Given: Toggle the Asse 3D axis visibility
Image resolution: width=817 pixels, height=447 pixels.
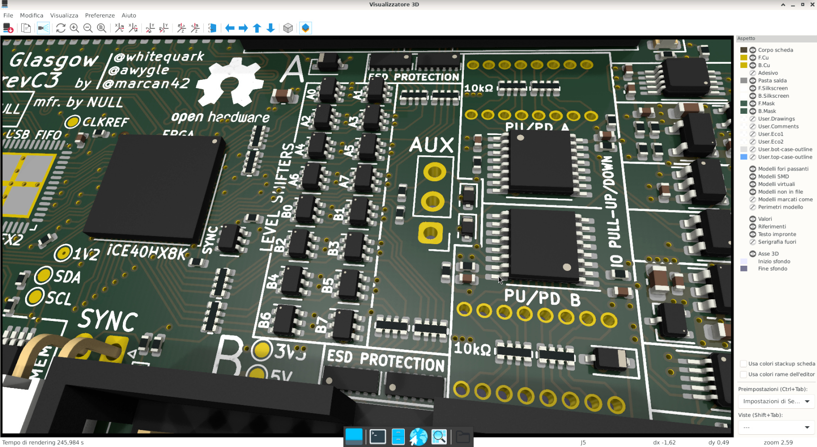Looking at the screenshot, I should [753, 254].
